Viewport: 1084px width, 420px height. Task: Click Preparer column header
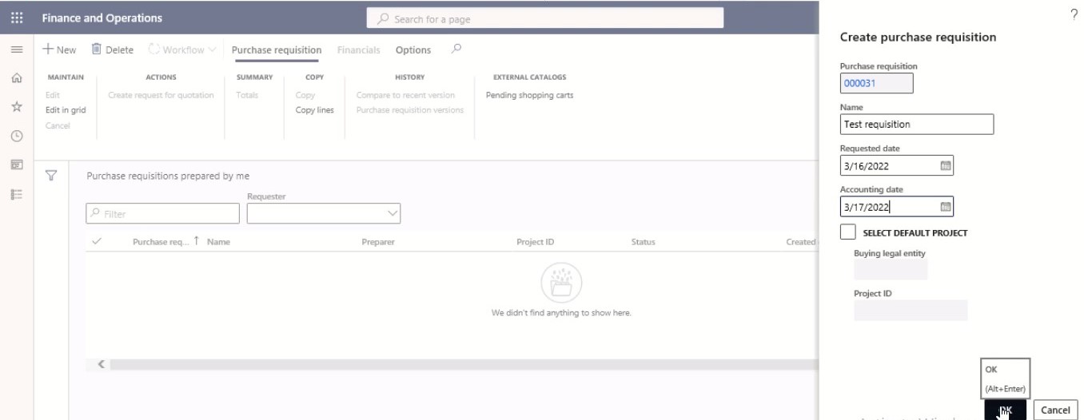(x=378, y=242)
